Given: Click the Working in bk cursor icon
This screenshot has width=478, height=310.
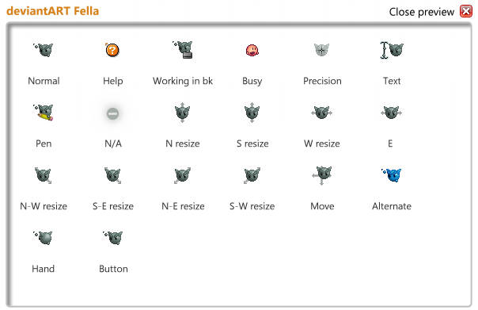Looking at the screenshot, I should [183, 50].
